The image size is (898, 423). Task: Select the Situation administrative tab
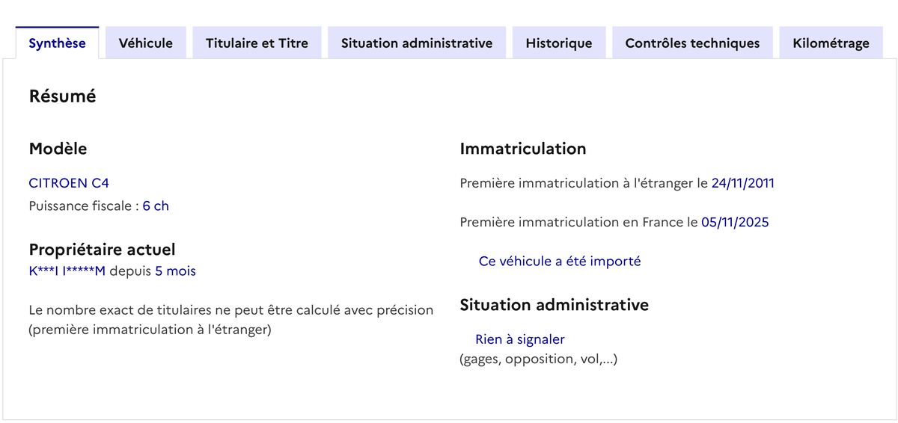pos(417,43)
